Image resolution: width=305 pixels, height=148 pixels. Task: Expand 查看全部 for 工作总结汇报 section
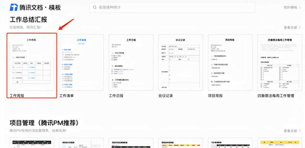(292, 27)
